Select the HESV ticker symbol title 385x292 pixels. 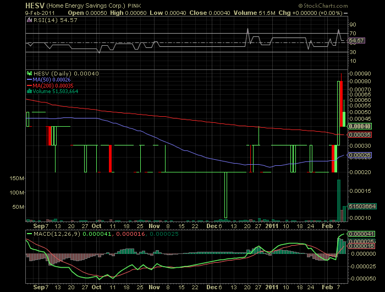pos(35,6)
